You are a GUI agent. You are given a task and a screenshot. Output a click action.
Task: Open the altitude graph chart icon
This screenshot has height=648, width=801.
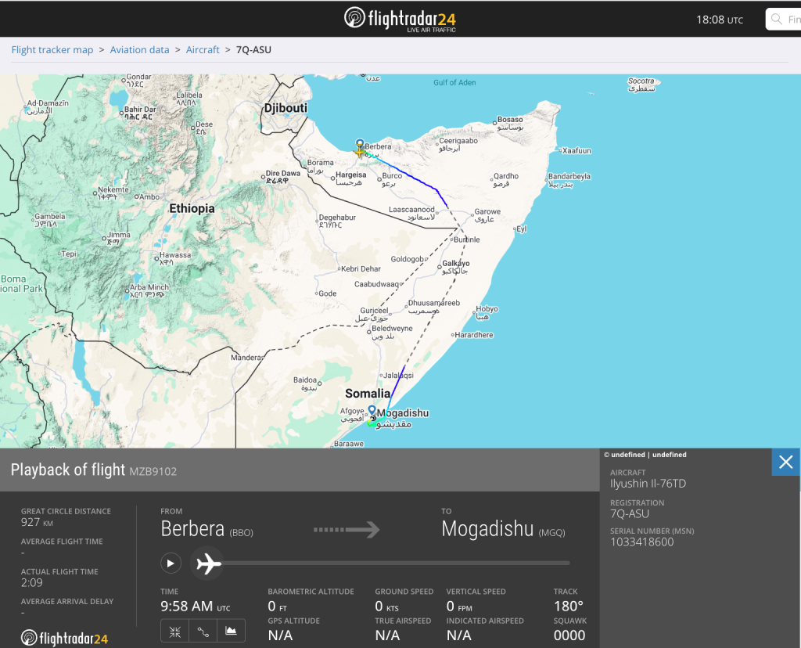(x=231, y=631)
